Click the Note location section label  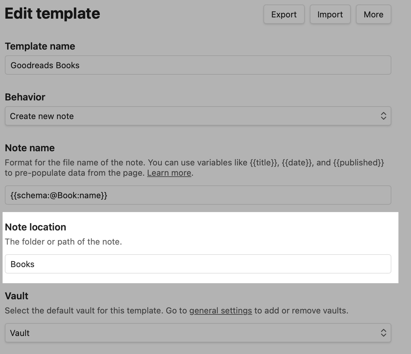click(x=35, y=227)
